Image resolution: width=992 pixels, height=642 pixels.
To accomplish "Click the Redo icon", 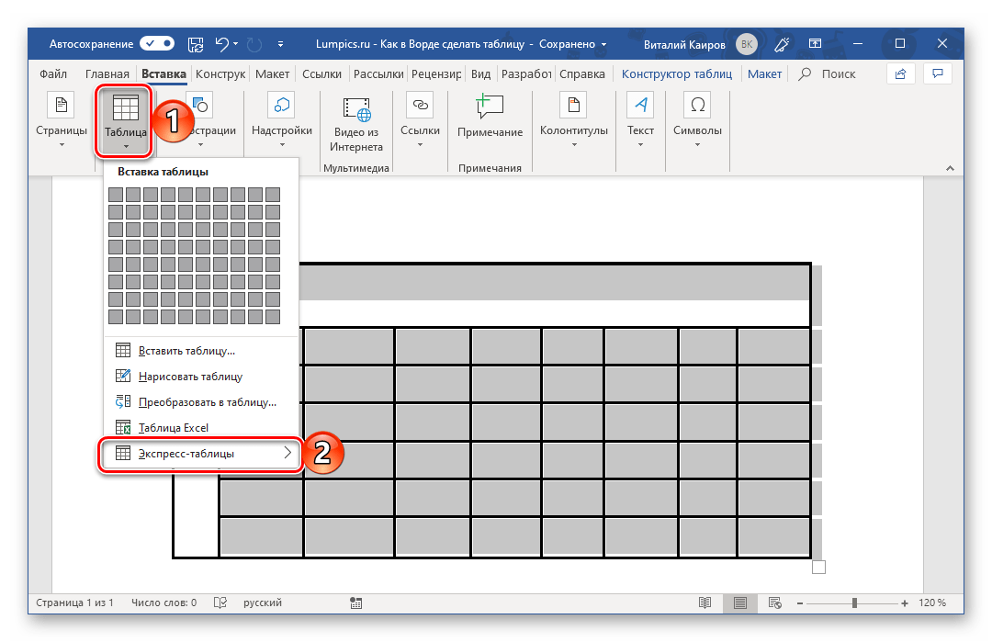I will click(254, 44).
